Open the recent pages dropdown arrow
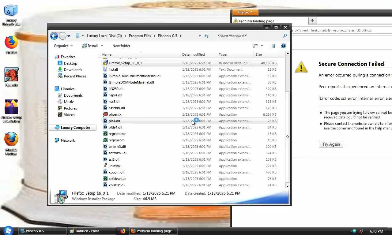The image size is (392, 235). (69, 36)
